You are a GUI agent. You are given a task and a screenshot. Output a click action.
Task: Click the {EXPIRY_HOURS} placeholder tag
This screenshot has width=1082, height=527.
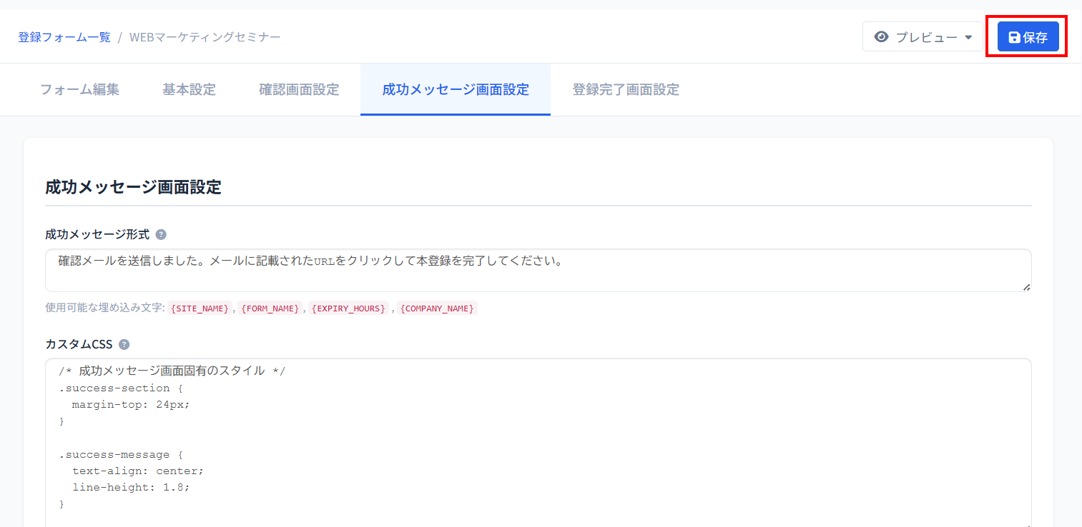click(x=348, y=308)
